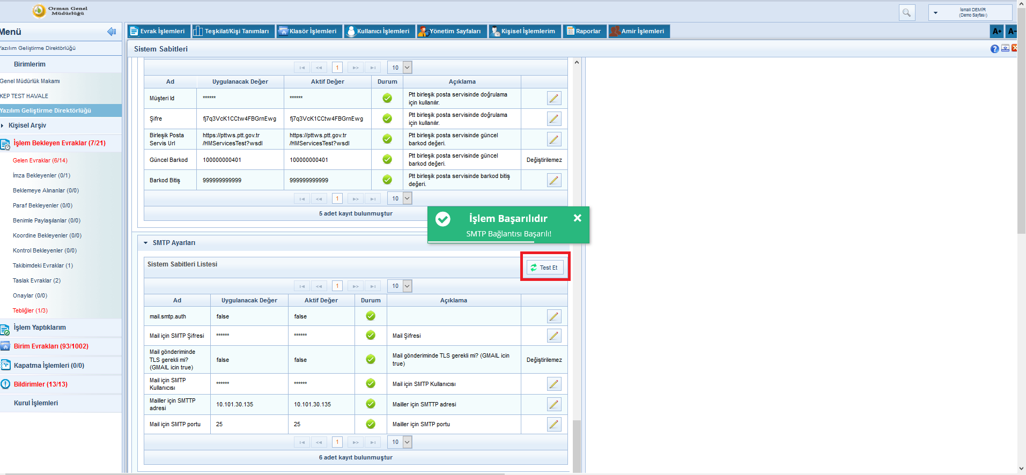Edit the Barkod Bitiş value with pencil

coord(554,180)
